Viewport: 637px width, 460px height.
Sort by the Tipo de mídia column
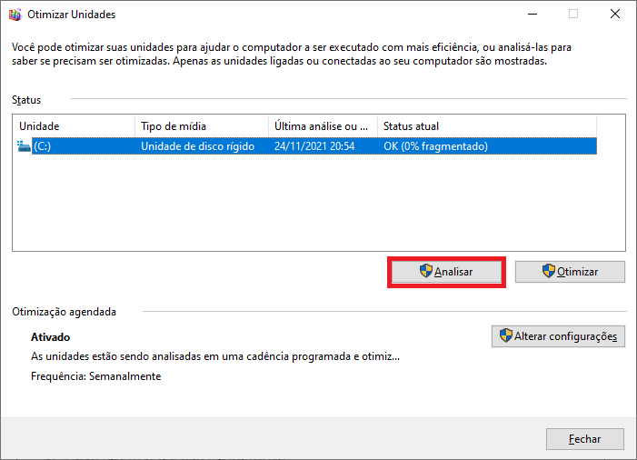202,126
